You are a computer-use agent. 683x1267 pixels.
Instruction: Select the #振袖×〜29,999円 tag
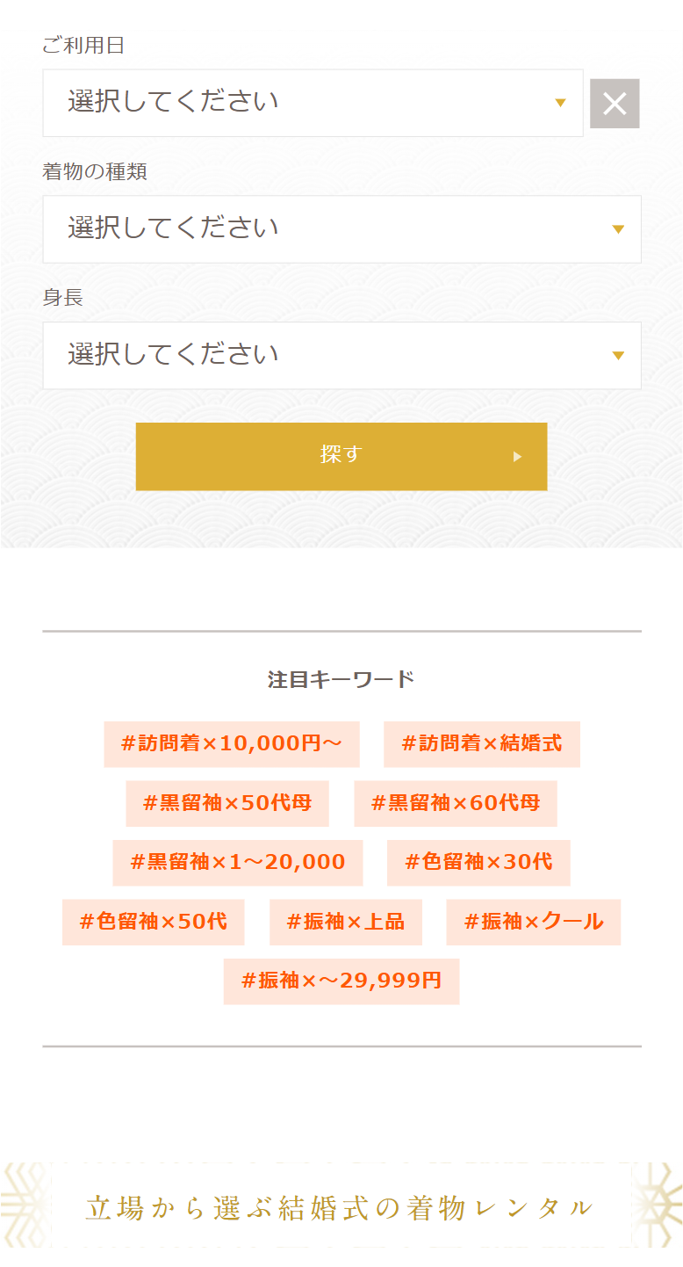coord(341,981)
